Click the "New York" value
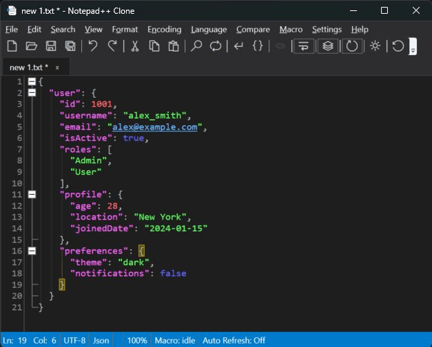 160,217
